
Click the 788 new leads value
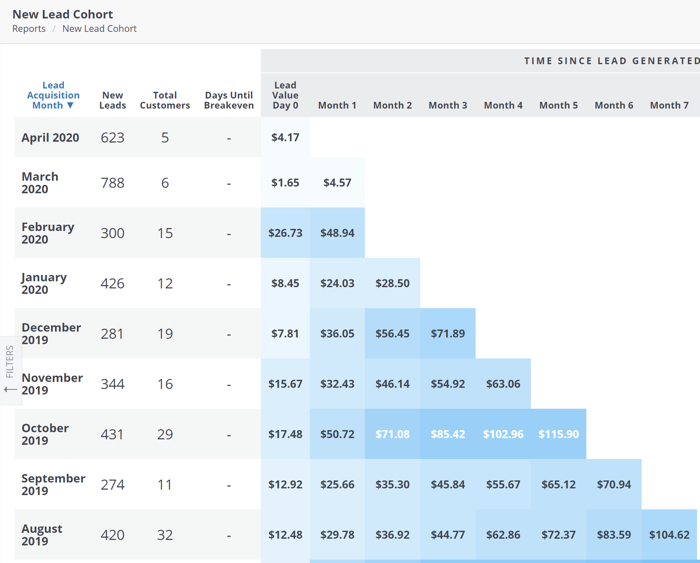click(112, 183)
